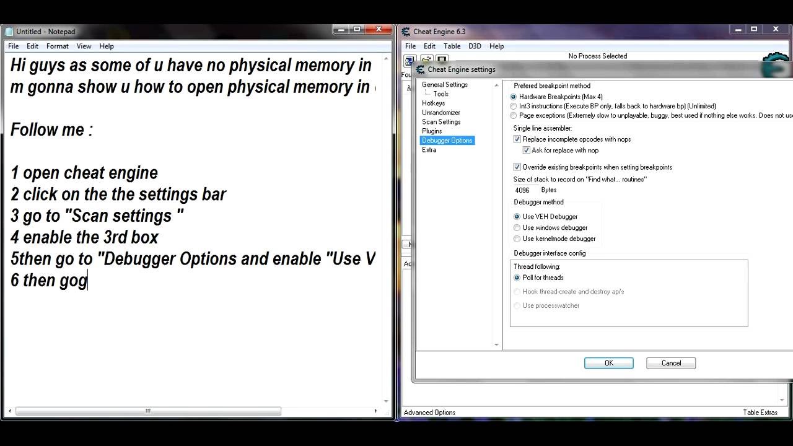Toggle Override existing breakpoints checkbox
The height and width of the screenshot is (446, 793).
pyautogui.click(x=517, y=167)
